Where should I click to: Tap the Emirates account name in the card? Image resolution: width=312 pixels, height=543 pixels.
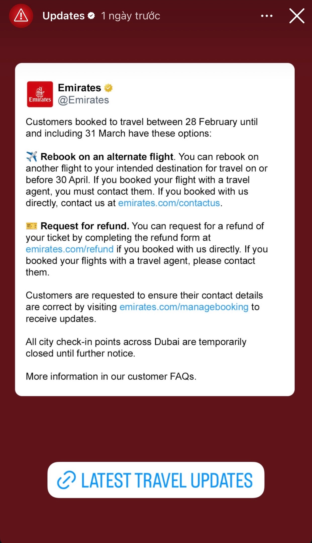pos(79,88)
